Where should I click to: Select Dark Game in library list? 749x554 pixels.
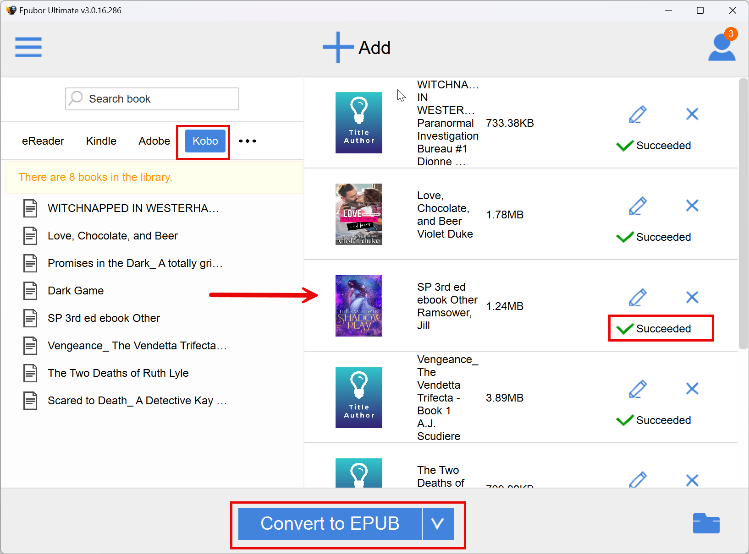tap(76, 291)
